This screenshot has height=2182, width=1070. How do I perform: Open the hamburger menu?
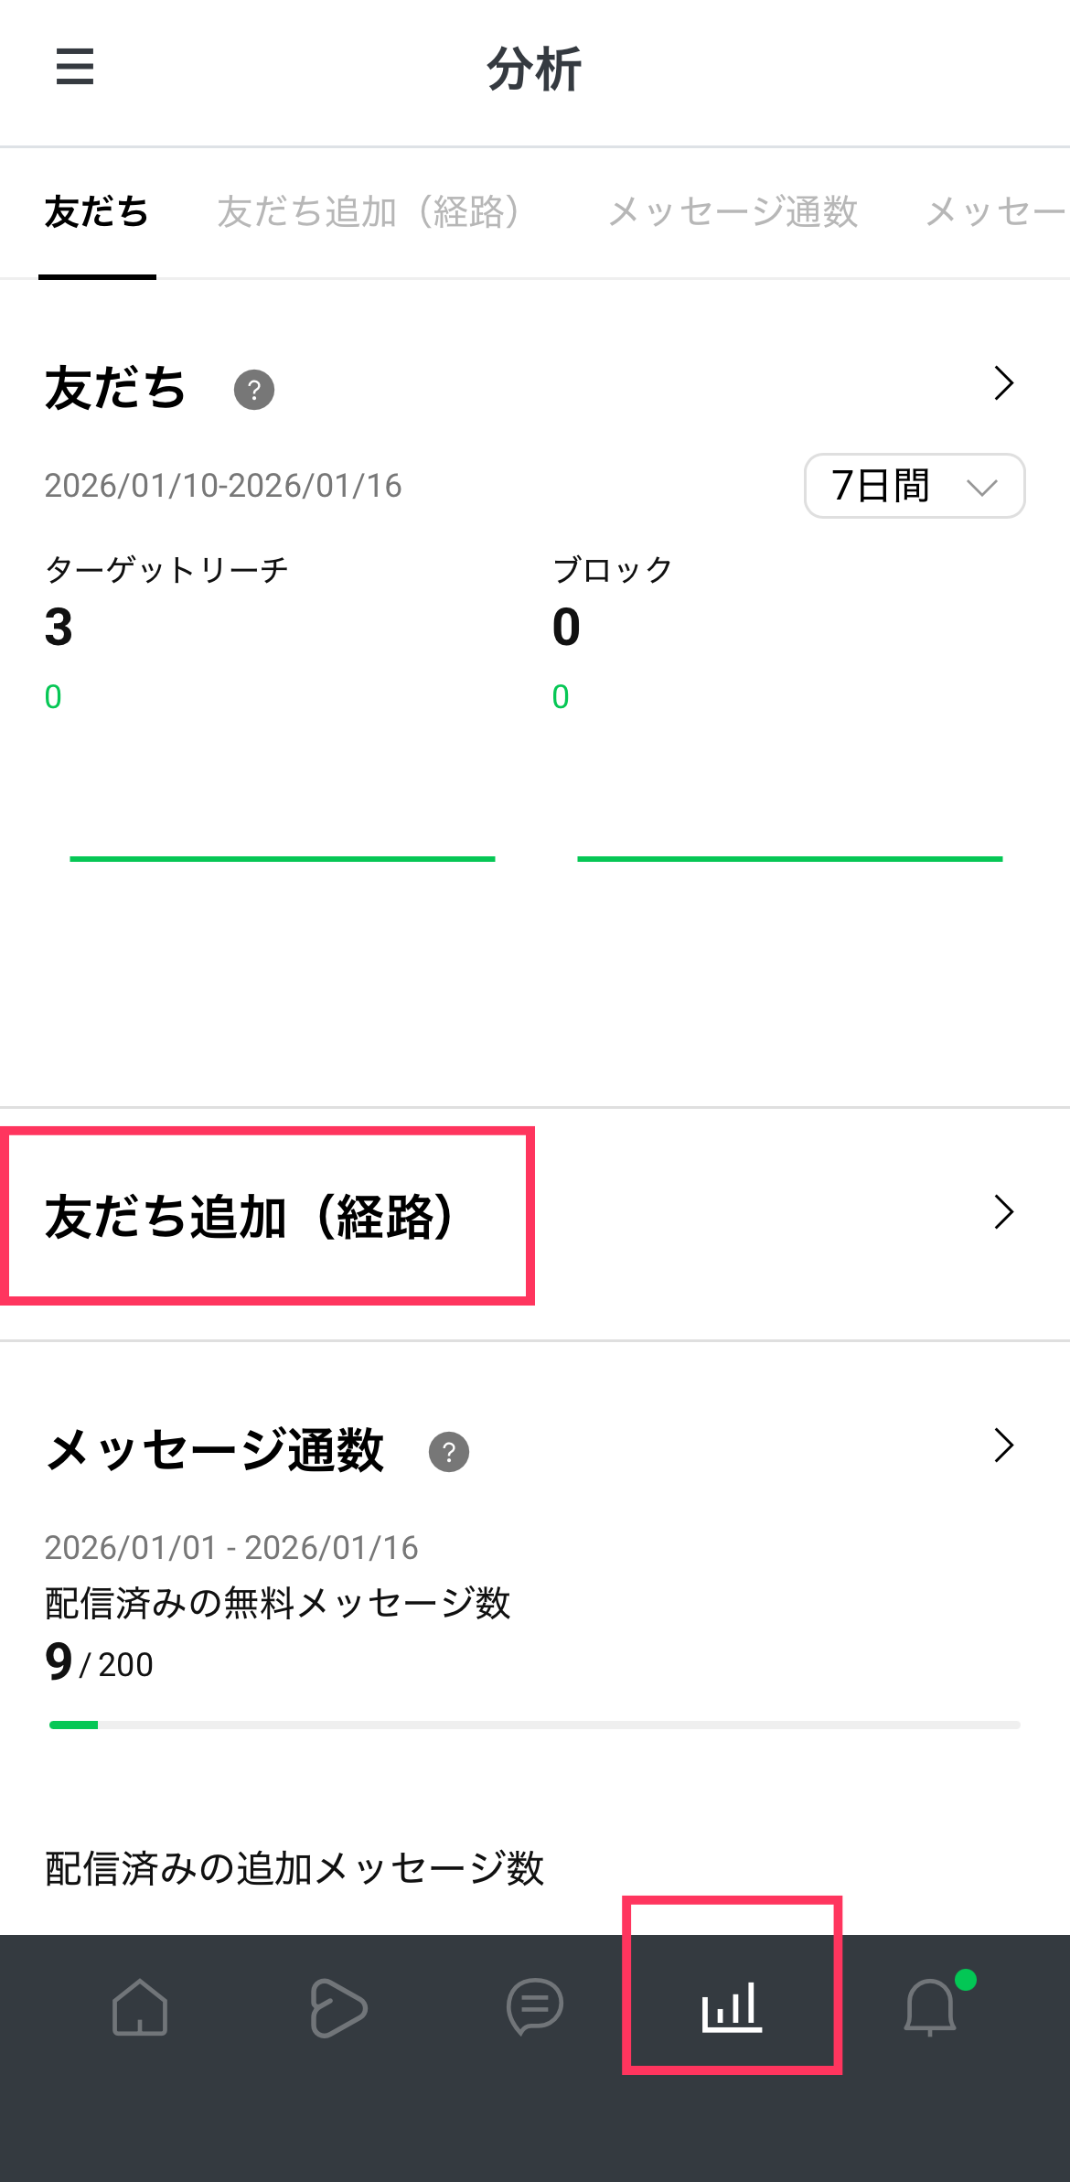click(75, 67)
